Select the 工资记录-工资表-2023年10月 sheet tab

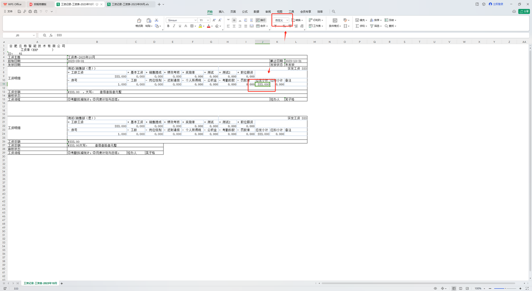[x=40, y=283]
